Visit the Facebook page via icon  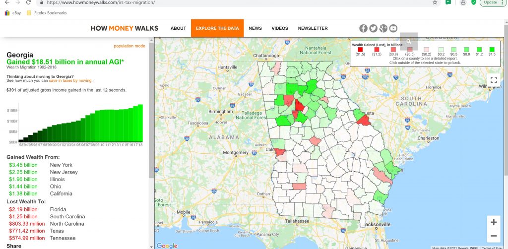(363, 28)
